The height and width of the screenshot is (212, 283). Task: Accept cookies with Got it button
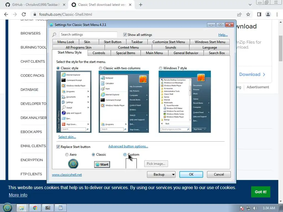pyautogui.click(x=261, y=192)
